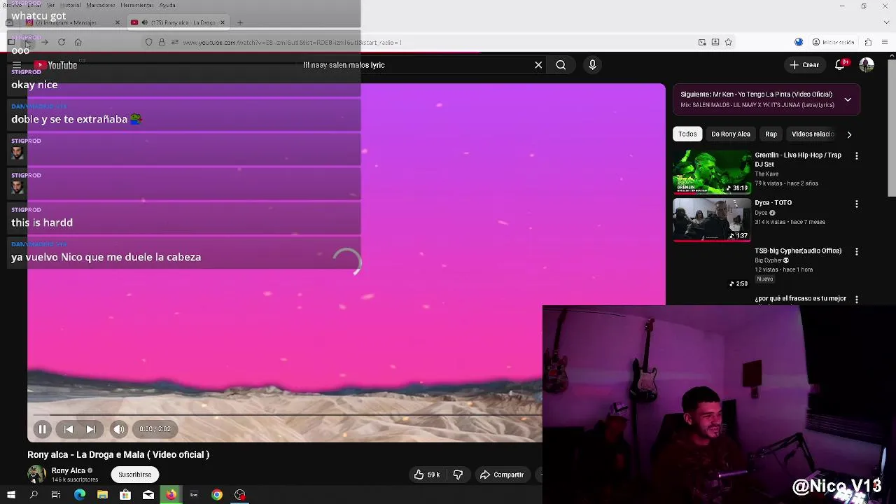The width and height of the screenshot is (896, 504).
Task: Open Windows taskbar search magnifier
Action: click(34, 495)
